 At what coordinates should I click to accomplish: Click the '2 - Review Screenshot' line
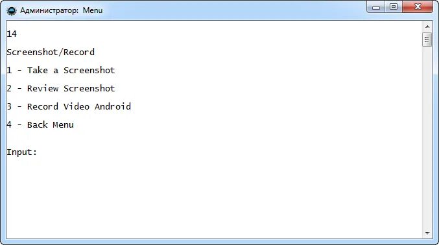pos(61,89)
